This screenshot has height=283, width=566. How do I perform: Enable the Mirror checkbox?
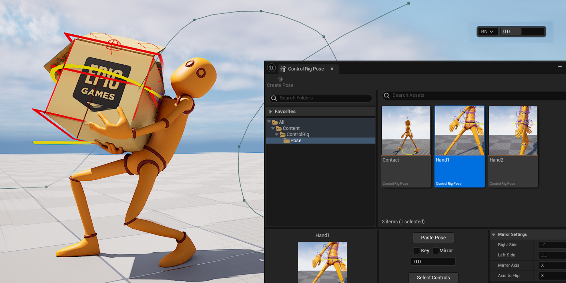[435, 251]
